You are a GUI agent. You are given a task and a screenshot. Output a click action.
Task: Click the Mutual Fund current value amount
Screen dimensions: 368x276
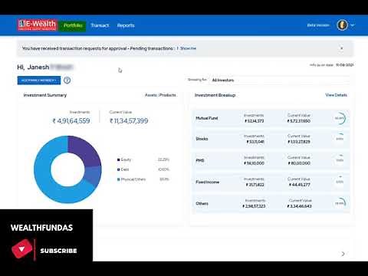click(299, 121)
